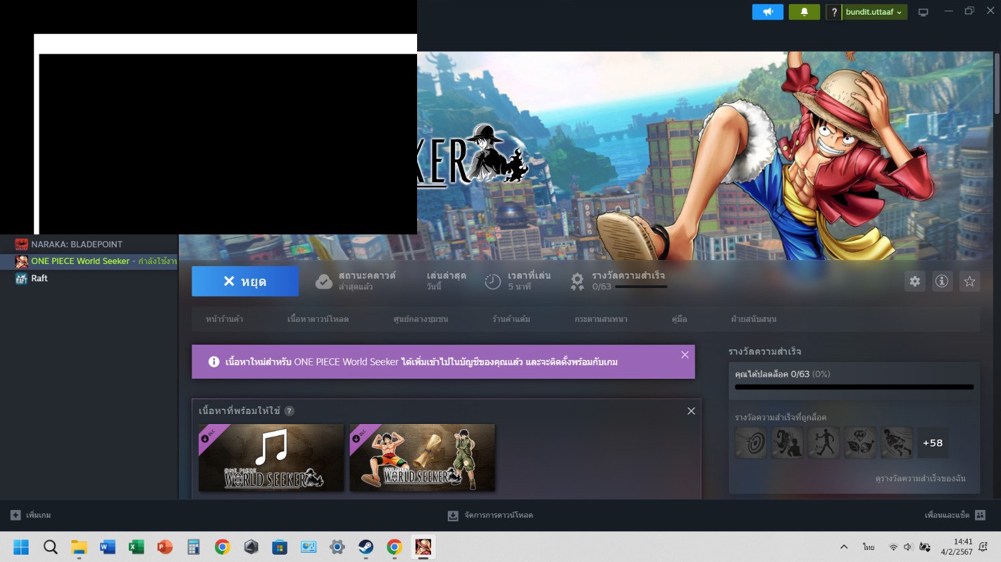This screenshot has width=1001, height=562.
Task: Open the ดูรางวัลความสำเร็จของฉัน link
Action: [x=920, y=479]
